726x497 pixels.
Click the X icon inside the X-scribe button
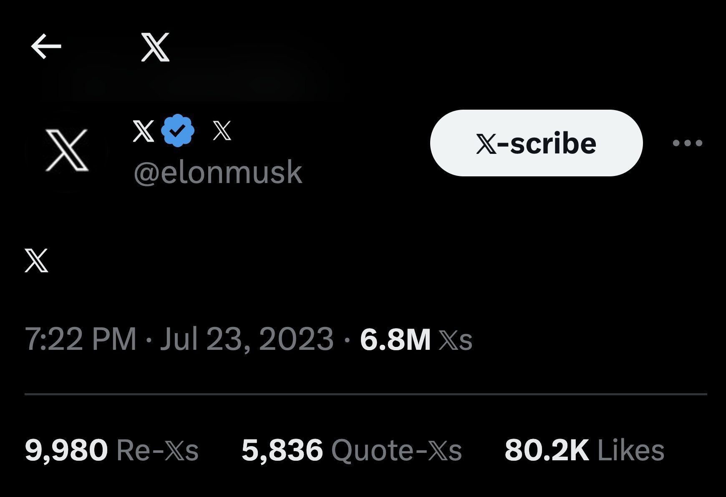pyautogui.click(x=487, y=144)
